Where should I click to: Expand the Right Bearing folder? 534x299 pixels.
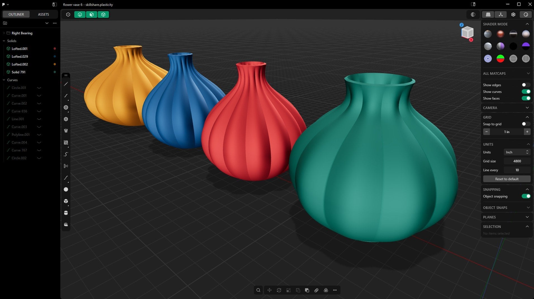pyautogui.click(x=4, y=33)
